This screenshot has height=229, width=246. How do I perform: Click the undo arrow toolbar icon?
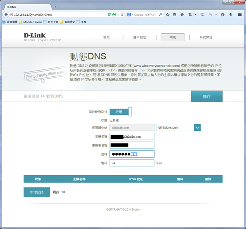click(210, 15)
